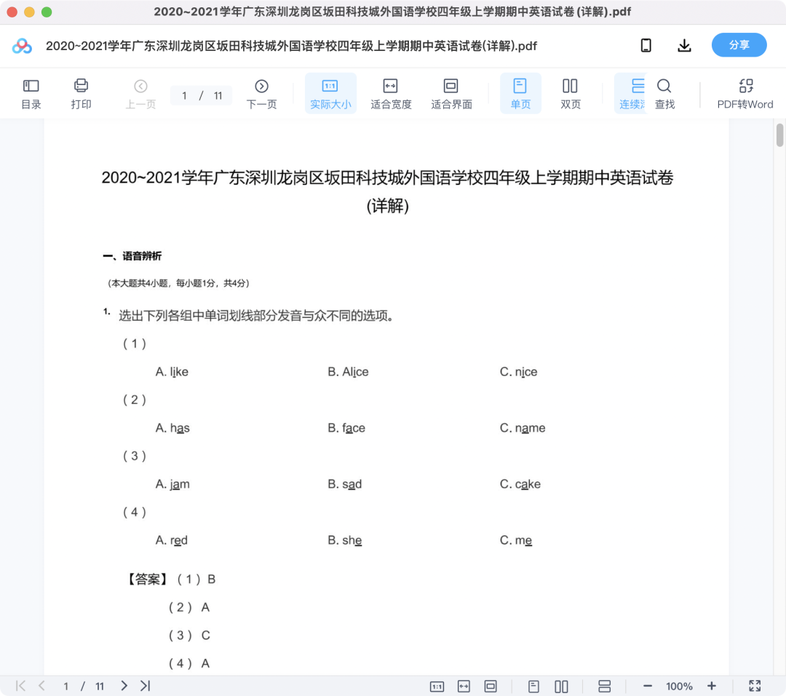This screenshot has width=786, height=696.
Task: Jump to last page in bottom bar
Action: (146, 686)
